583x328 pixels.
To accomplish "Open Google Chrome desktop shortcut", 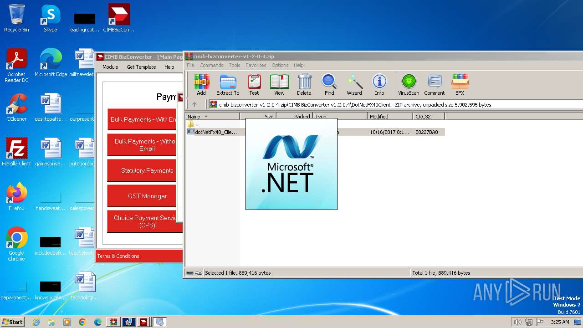I will click(x=16, y=244).
